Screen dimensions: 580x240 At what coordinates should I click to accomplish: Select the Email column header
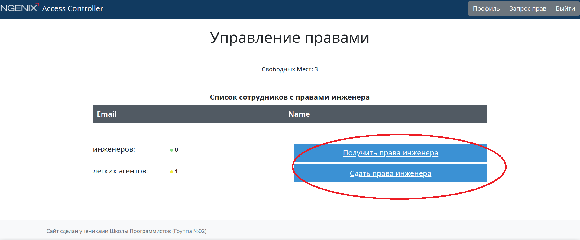pyautogui.click(x=107, y=114)
